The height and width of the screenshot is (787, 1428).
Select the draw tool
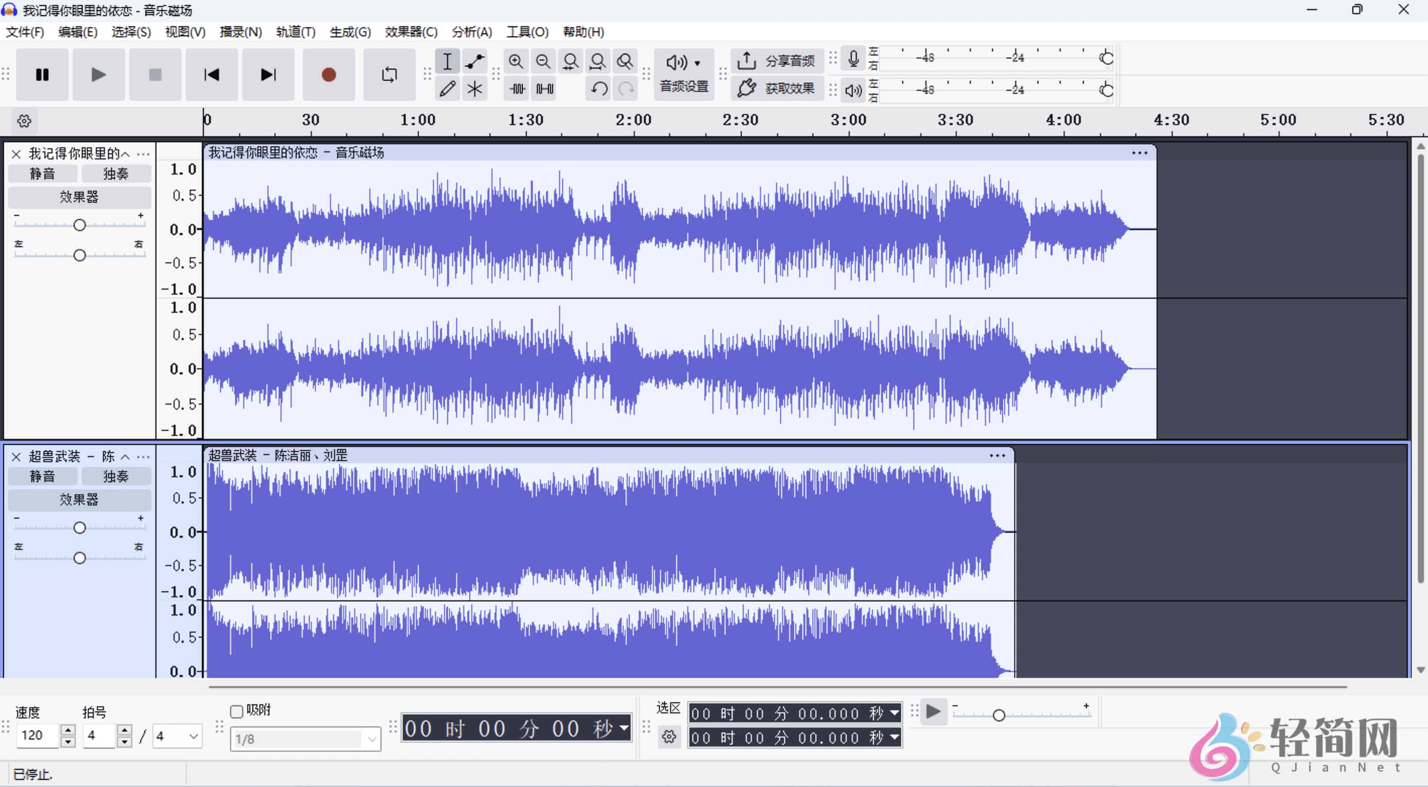pyautogui.click(x=448, y=88)
